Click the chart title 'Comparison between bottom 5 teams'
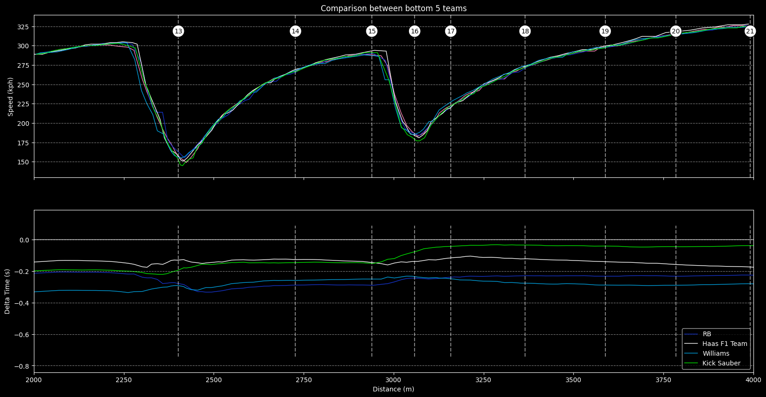Screen dimensions: 766x397 click(x=394, y=8)
